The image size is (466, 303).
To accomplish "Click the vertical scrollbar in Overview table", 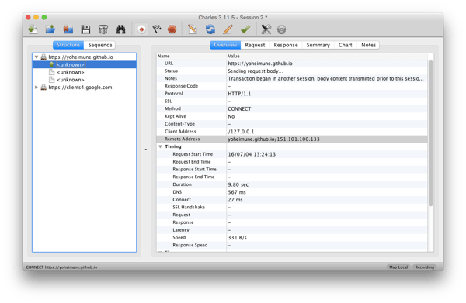I will pos(430,133).
